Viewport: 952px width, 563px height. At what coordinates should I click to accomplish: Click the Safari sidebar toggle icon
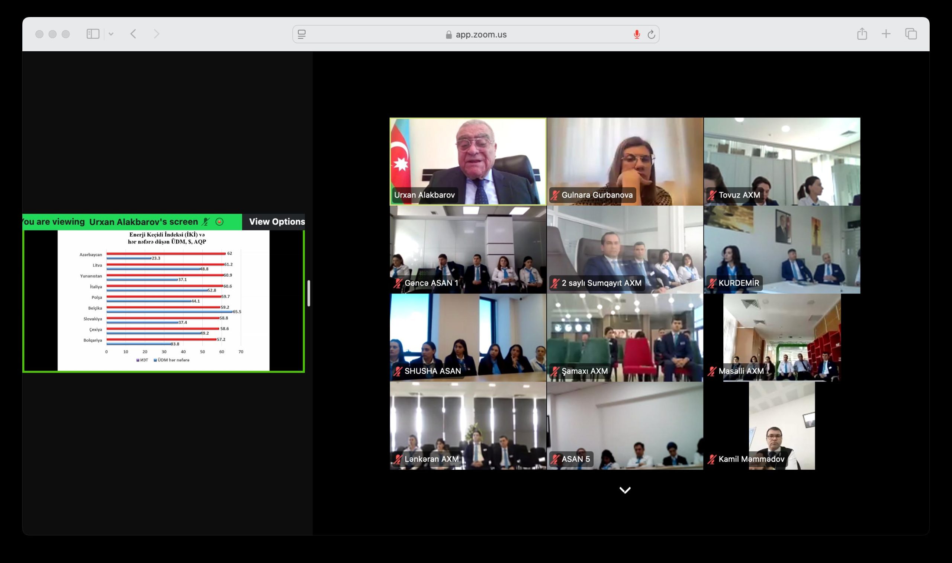point(93,34)
